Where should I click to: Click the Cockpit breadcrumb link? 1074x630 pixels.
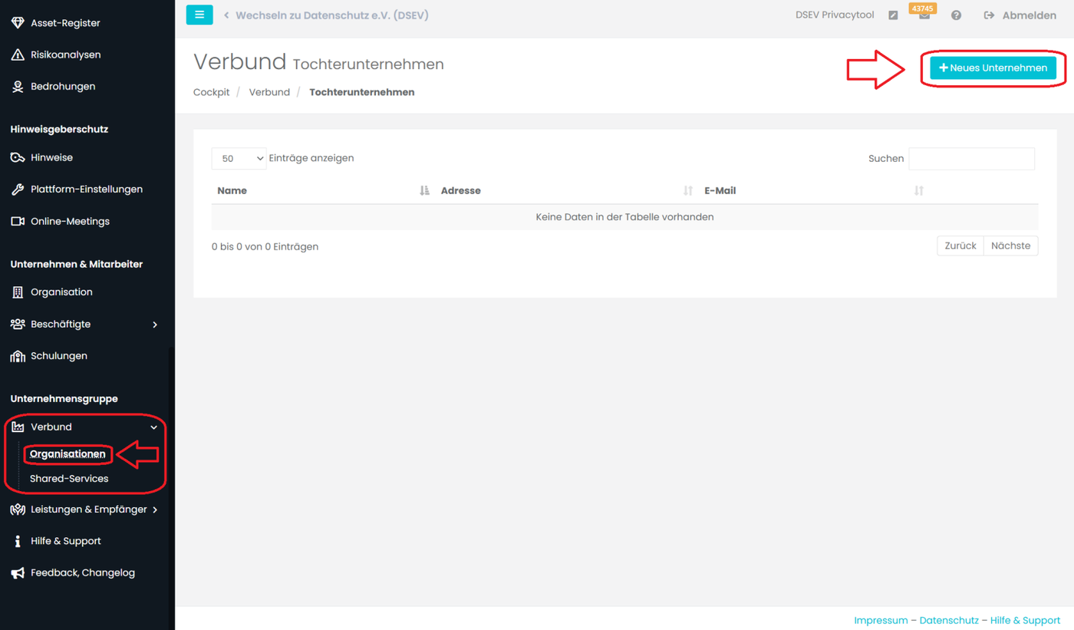(212, 92)
